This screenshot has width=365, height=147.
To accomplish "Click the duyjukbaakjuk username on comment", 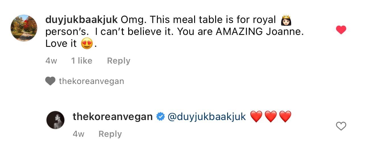I will coord(81,20).
